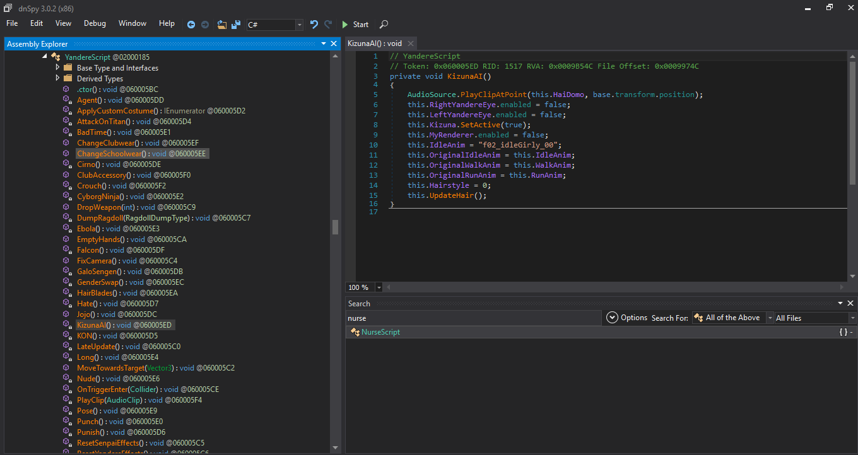This screenshot has width=858, height=455.
Task: Open the Assembly Explorer window position menu arrow
Action: click(324, 43)
